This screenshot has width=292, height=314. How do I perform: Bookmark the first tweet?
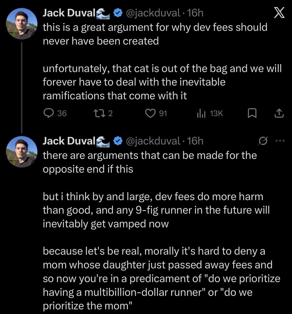coord(252,113)
